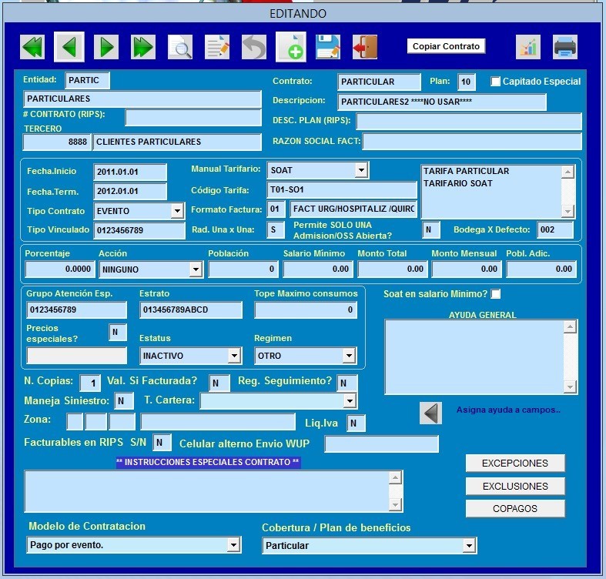Click the Celular alterno Envio WUP field
This screenshot has width=606, height=579.
[381, 443]
